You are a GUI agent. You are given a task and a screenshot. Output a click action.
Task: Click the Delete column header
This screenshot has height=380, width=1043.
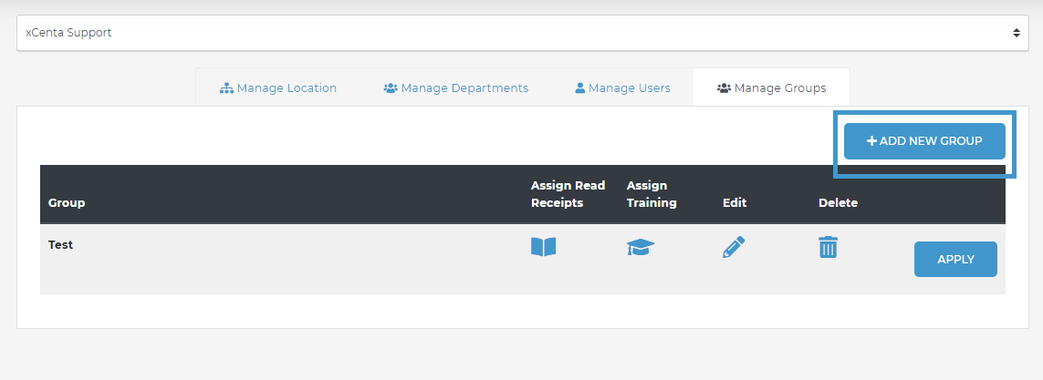[x=838, y=202]
